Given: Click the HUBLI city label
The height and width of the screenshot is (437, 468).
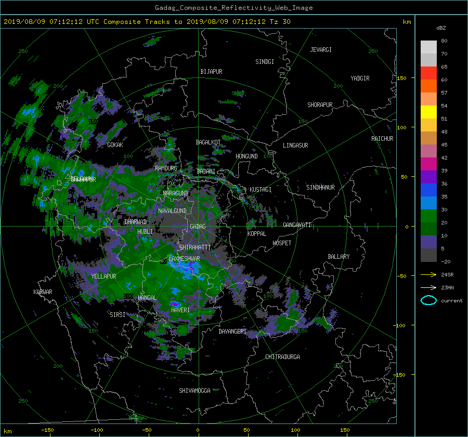Looking at the screenshot, I should pyautogui.click(x=145, y=232).
